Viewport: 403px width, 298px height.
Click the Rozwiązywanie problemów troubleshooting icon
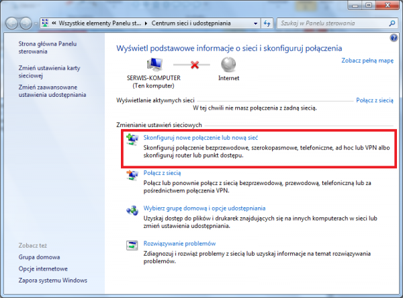click(132, 245)
